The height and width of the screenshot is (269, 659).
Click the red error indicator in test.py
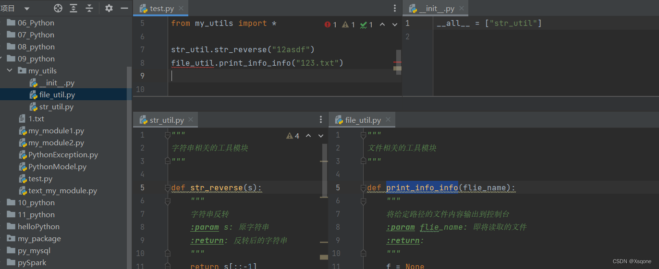[x=330, y=24]
